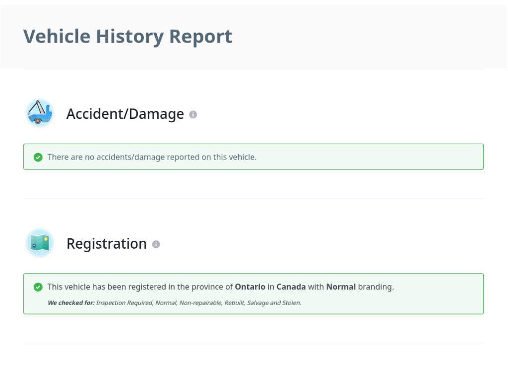Click the green checkmark in accidents notice
Image resolution: width=508 pixels, height=370 pixels.
coord(38,157)
